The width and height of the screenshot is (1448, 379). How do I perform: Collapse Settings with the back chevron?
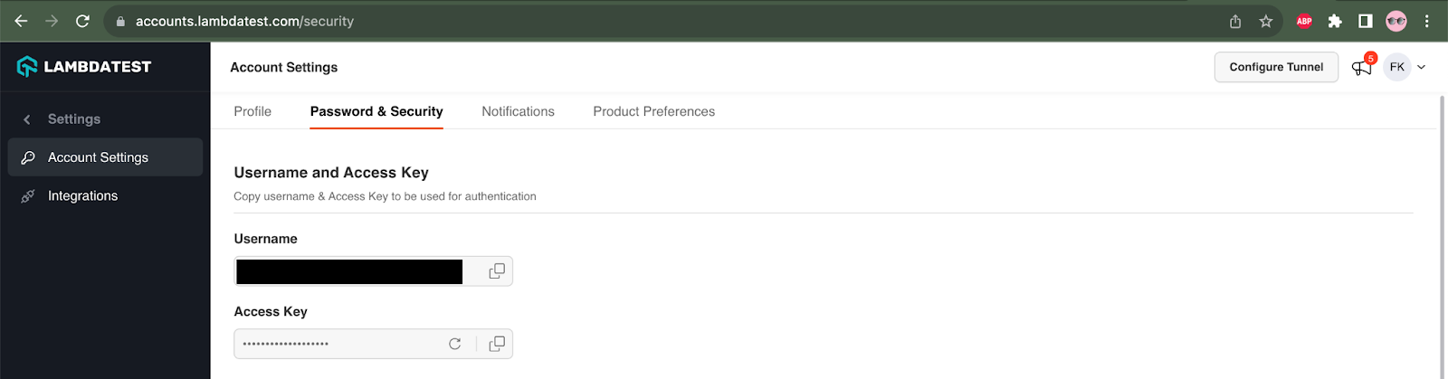click(x=27, y=119)
